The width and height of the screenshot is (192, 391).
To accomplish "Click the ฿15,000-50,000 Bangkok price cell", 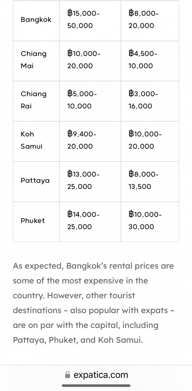I will pos(90,20).
